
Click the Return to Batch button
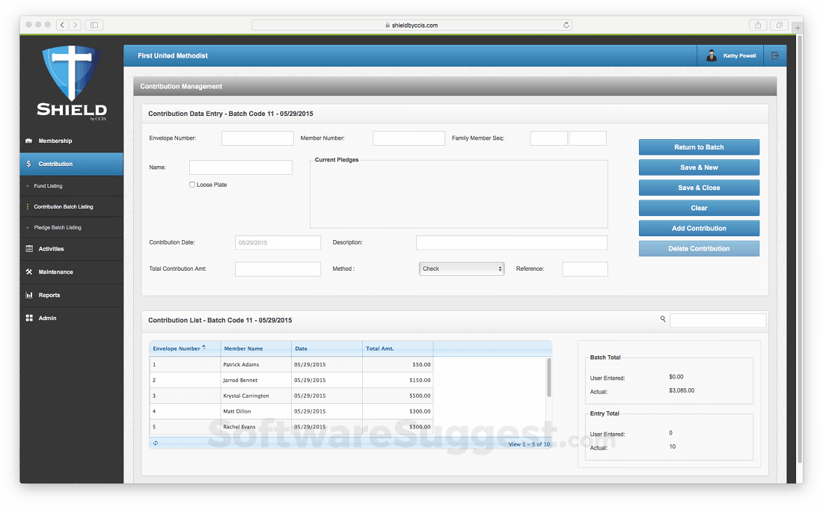(x=698, y=147)
